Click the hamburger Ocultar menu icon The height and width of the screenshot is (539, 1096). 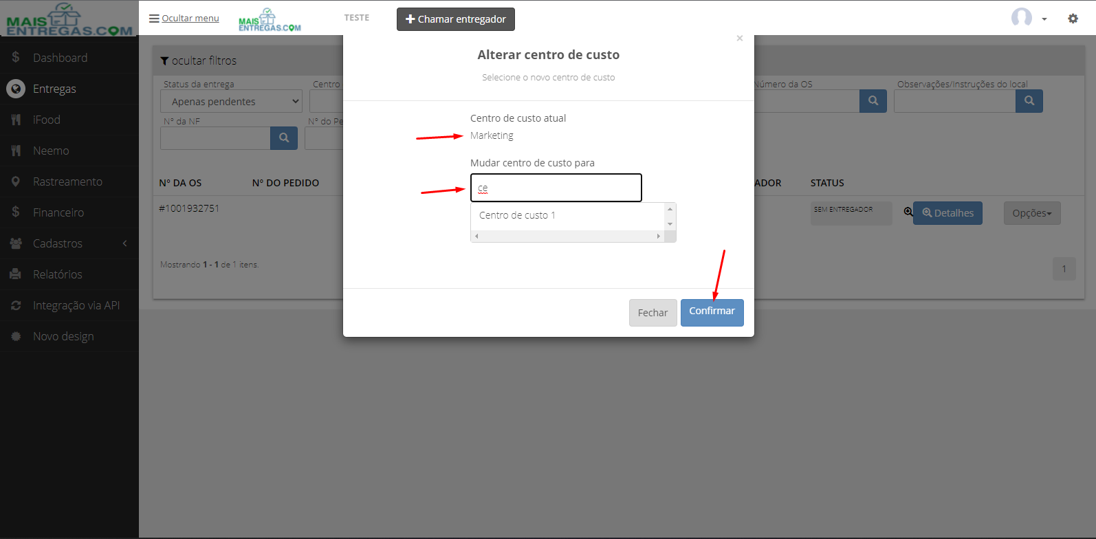(154, 19)
